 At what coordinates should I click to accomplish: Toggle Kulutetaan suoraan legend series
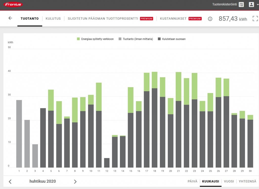(172, 39)
